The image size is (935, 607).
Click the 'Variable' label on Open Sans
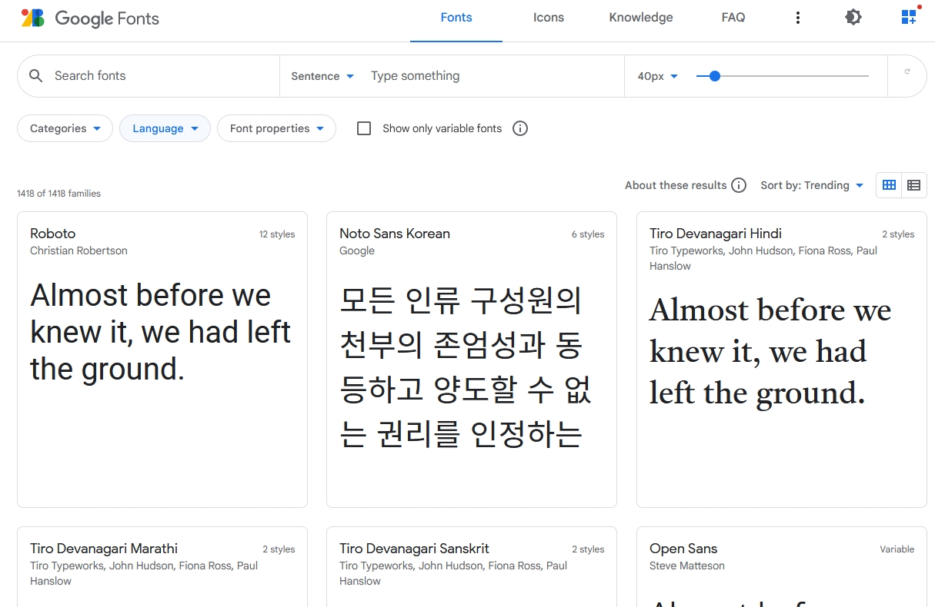tap(897, 549)
